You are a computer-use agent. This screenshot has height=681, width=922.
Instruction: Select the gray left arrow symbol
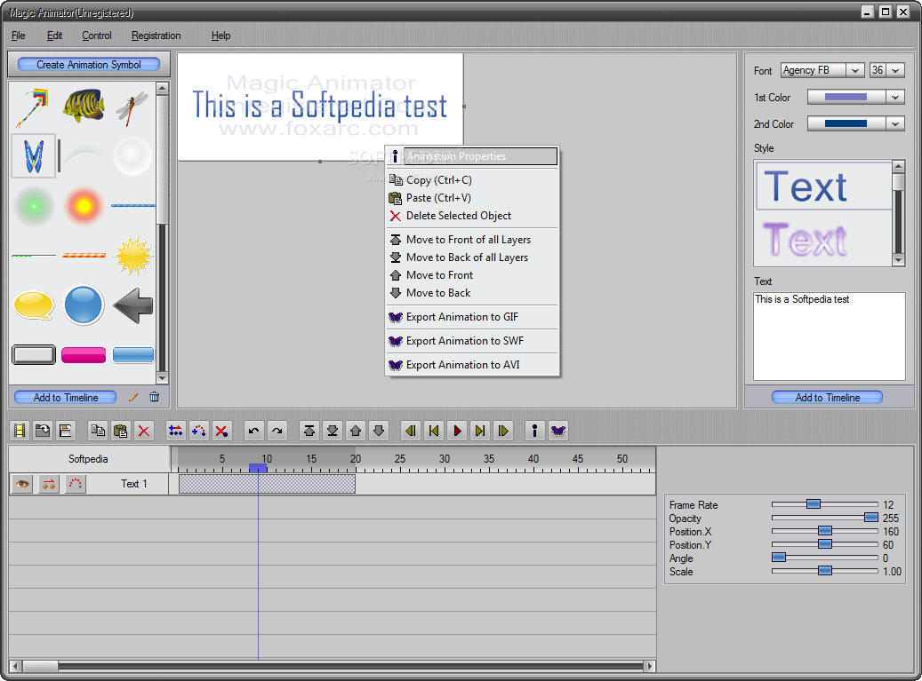click(132, 305)
